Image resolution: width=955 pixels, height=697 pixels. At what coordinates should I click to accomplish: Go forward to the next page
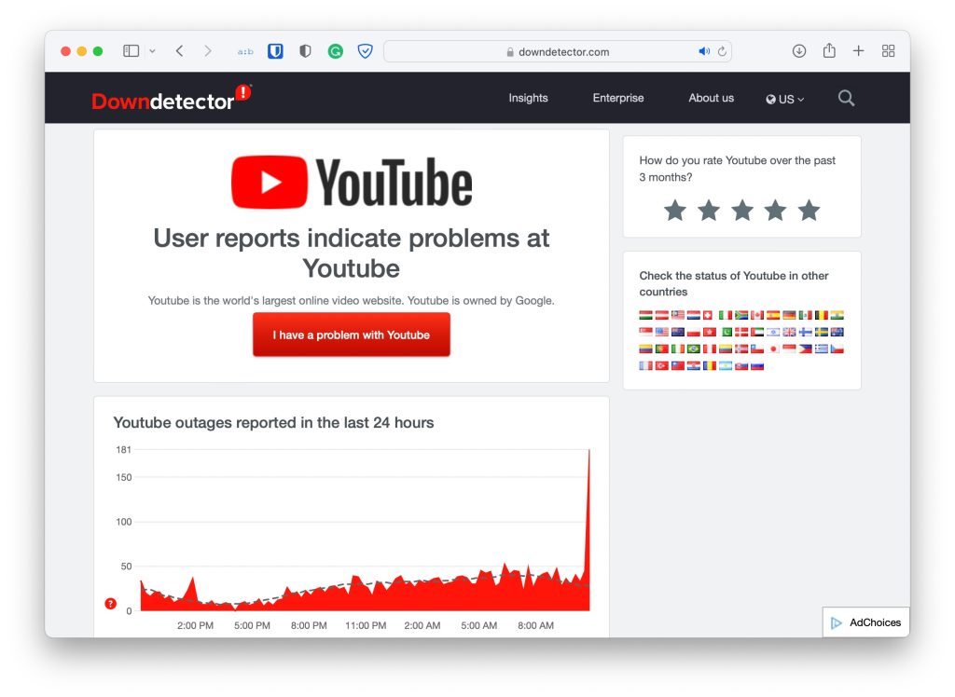pos(208,51)
